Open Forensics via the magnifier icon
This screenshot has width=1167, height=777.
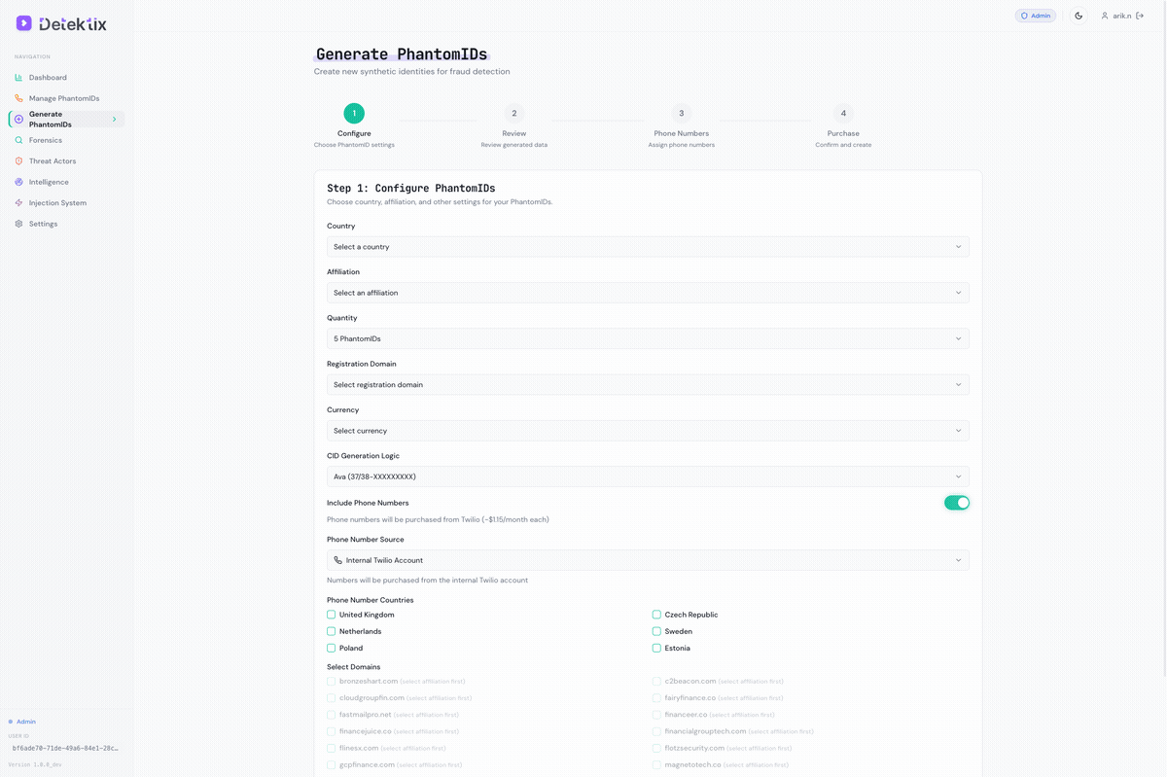(19, 140)
